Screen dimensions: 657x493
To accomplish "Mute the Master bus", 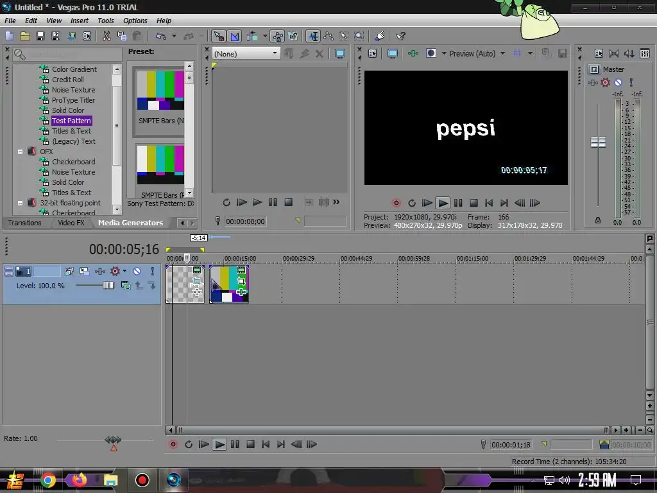I will [x=618, y=83].
